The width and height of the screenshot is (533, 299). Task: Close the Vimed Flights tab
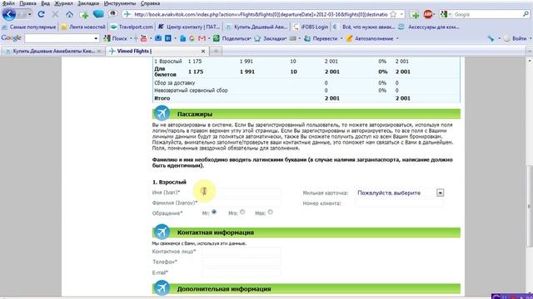(203, 51)
